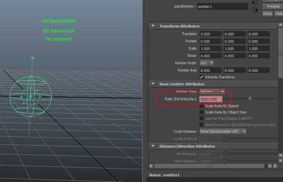The width and height of the screenshot is (283, 182).
Task: Click the Rate (Particles/Sec) slider handle
Action: [250, 98]
